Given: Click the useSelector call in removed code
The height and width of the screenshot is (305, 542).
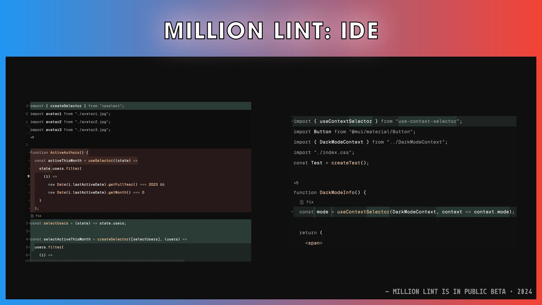Looking at the screenshot, I should coord(100,161).
